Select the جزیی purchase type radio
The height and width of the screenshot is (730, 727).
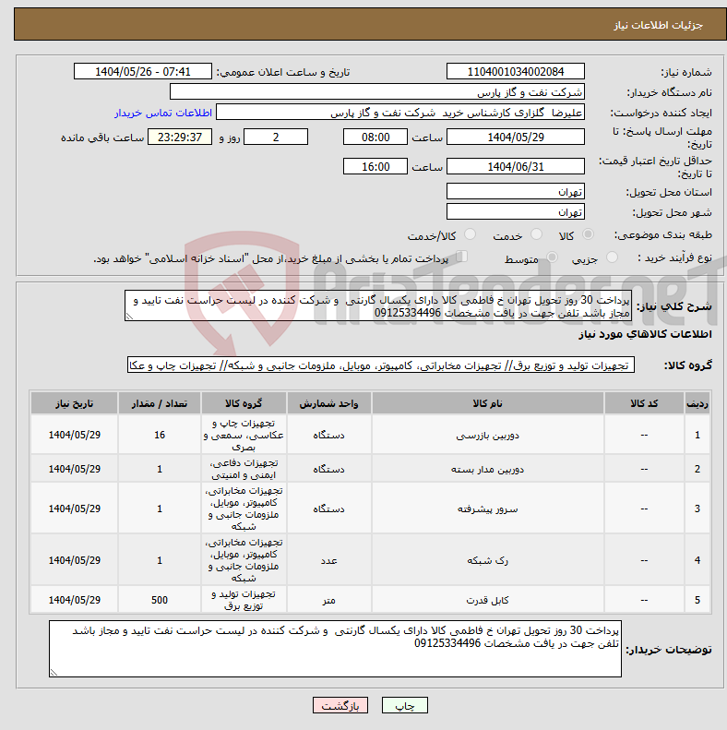(x=612, y=257)
